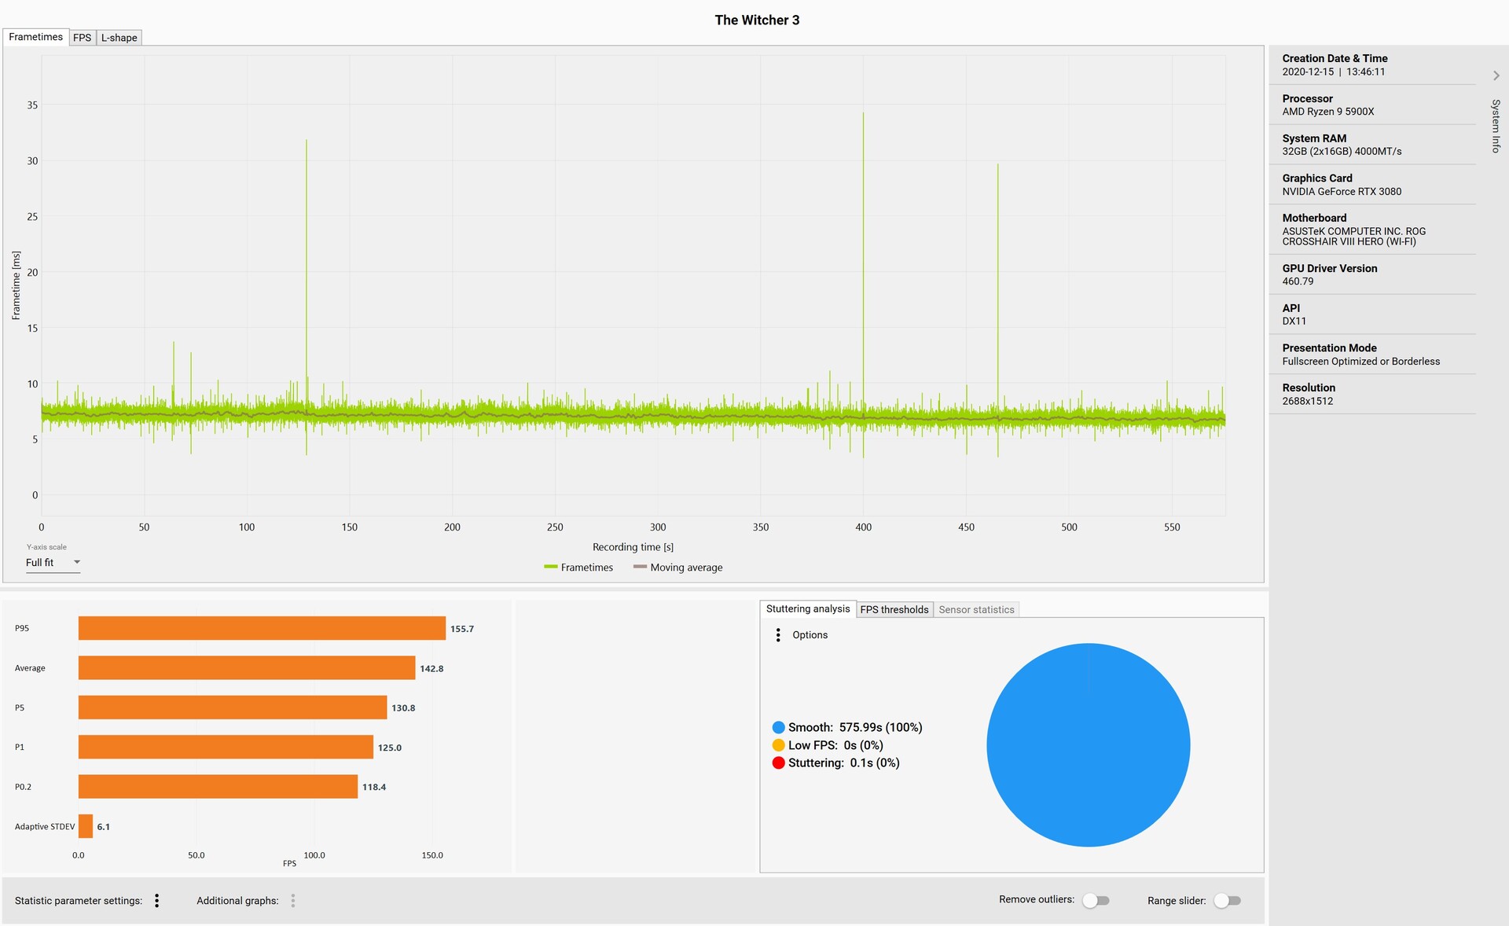1509x926 pixels.
Task: Enable Remove outliers toggle
Action: click(1096, 901)
